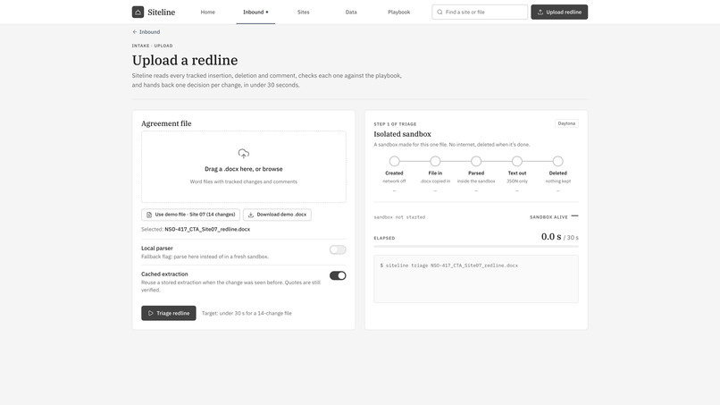Select the Parsed step circle
Image resolution: width=720 pixels, height=405 pixels.
pos(476,161)
